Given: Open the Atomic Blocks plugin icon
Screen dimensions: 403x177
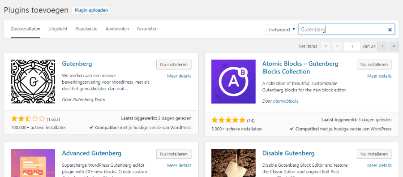Looking at the screenshot, I should click(x=233, y=82).
